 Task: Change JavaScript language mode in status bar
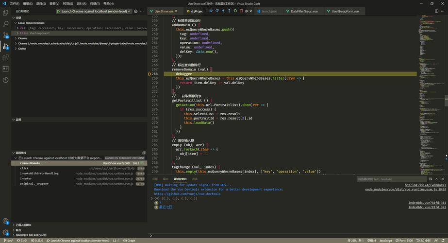point(385,241)
